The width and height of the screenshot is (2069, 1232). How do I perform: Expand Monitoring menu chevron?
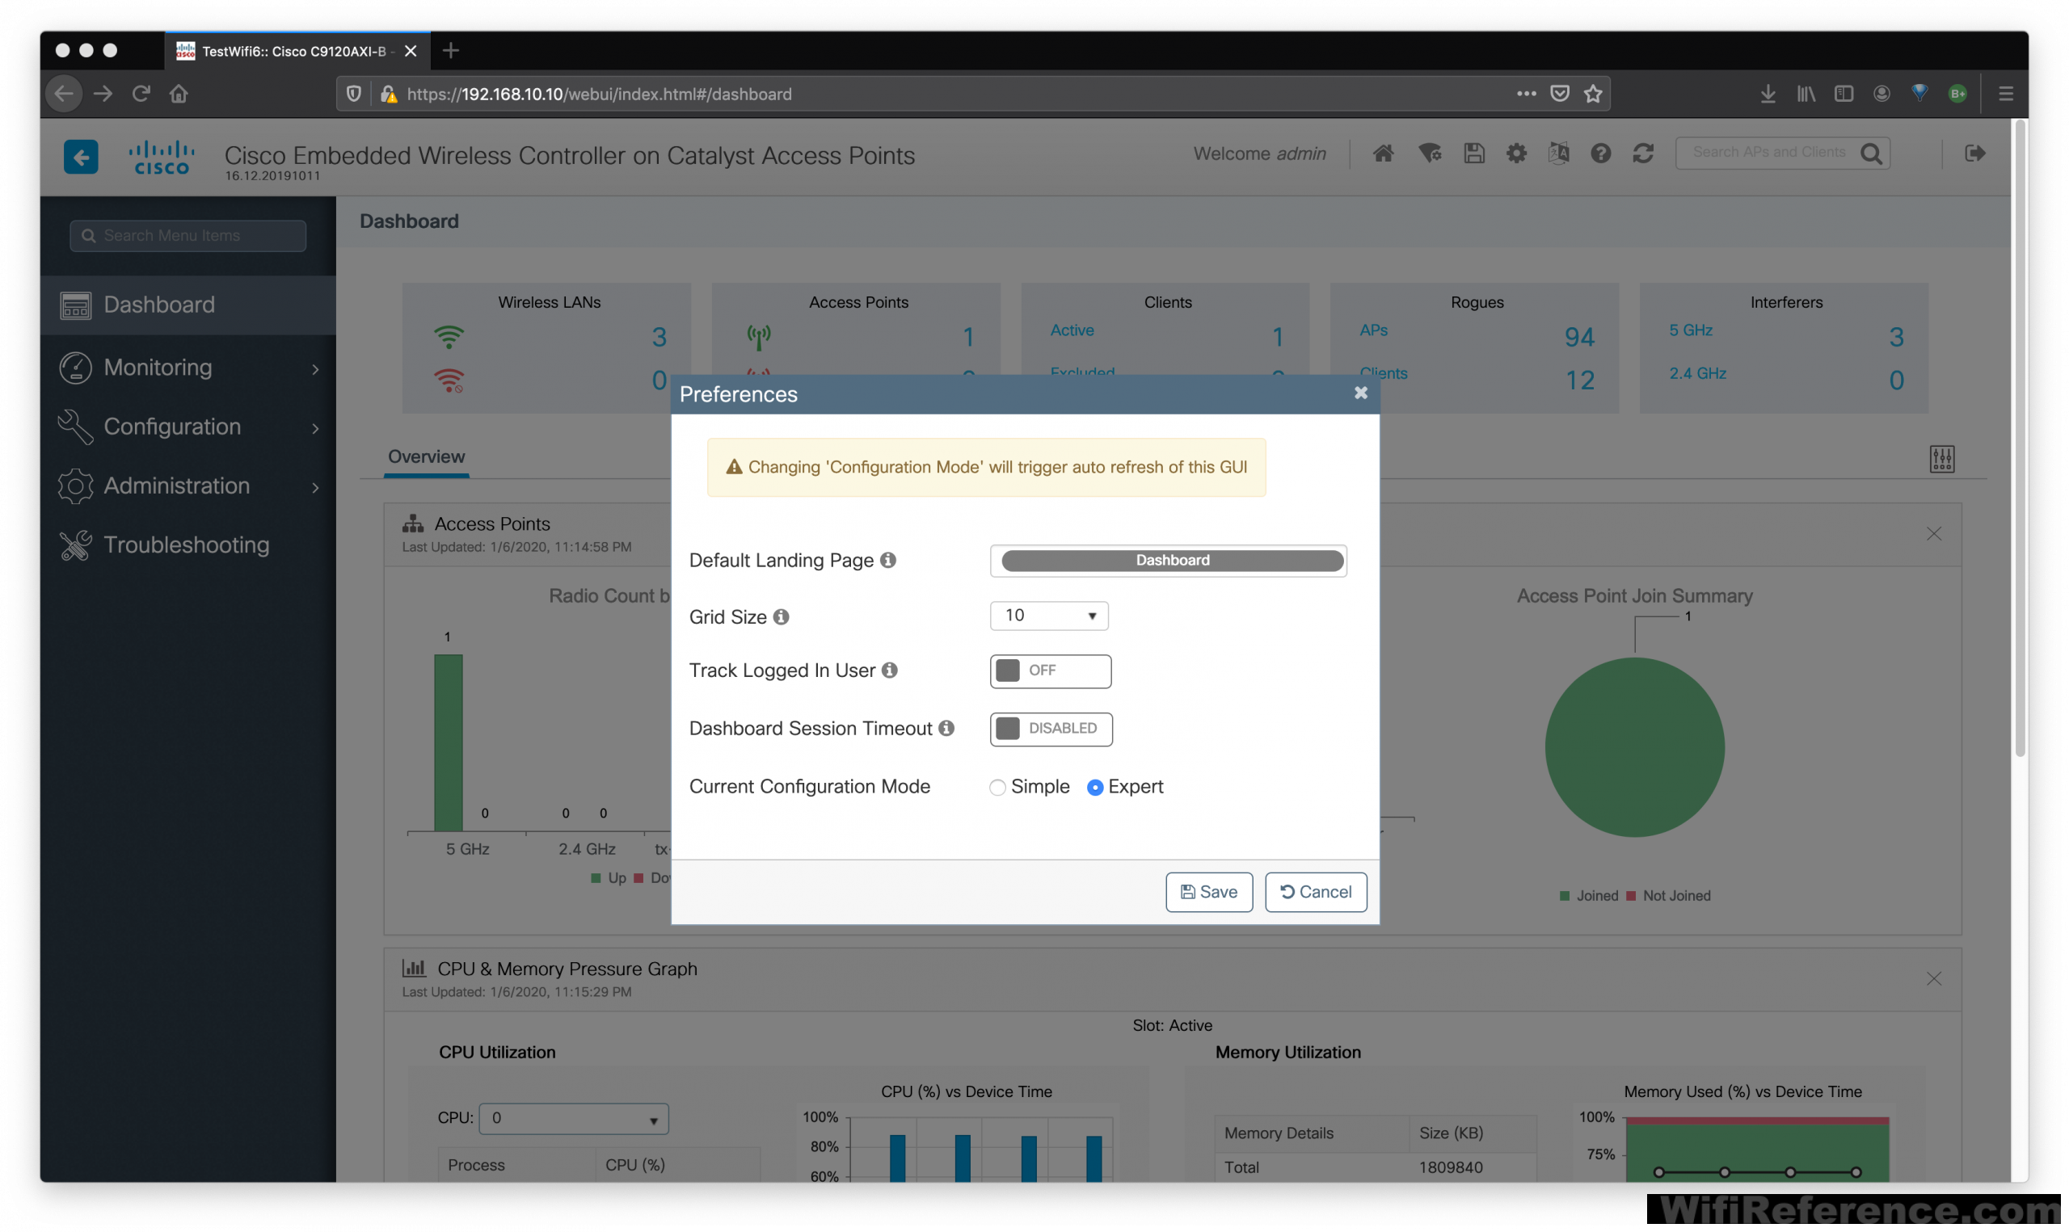click(x=315, y=369)
